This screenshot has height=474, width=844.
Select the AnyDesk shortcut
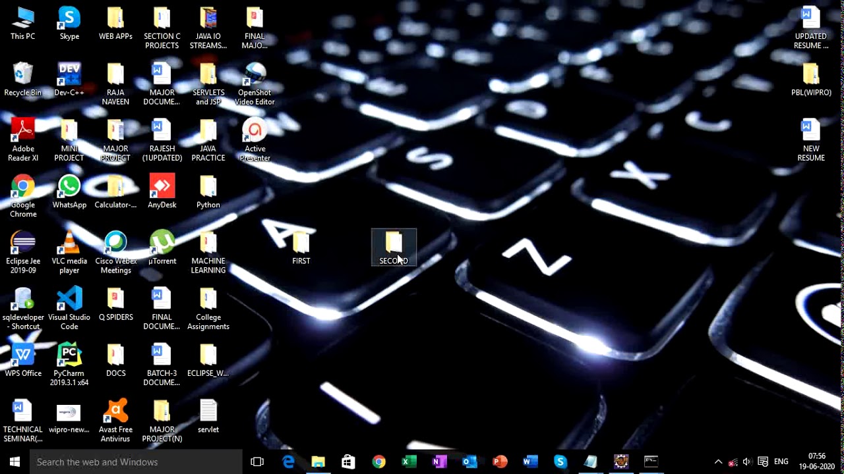pyautogui.click(x=162, y=192)
